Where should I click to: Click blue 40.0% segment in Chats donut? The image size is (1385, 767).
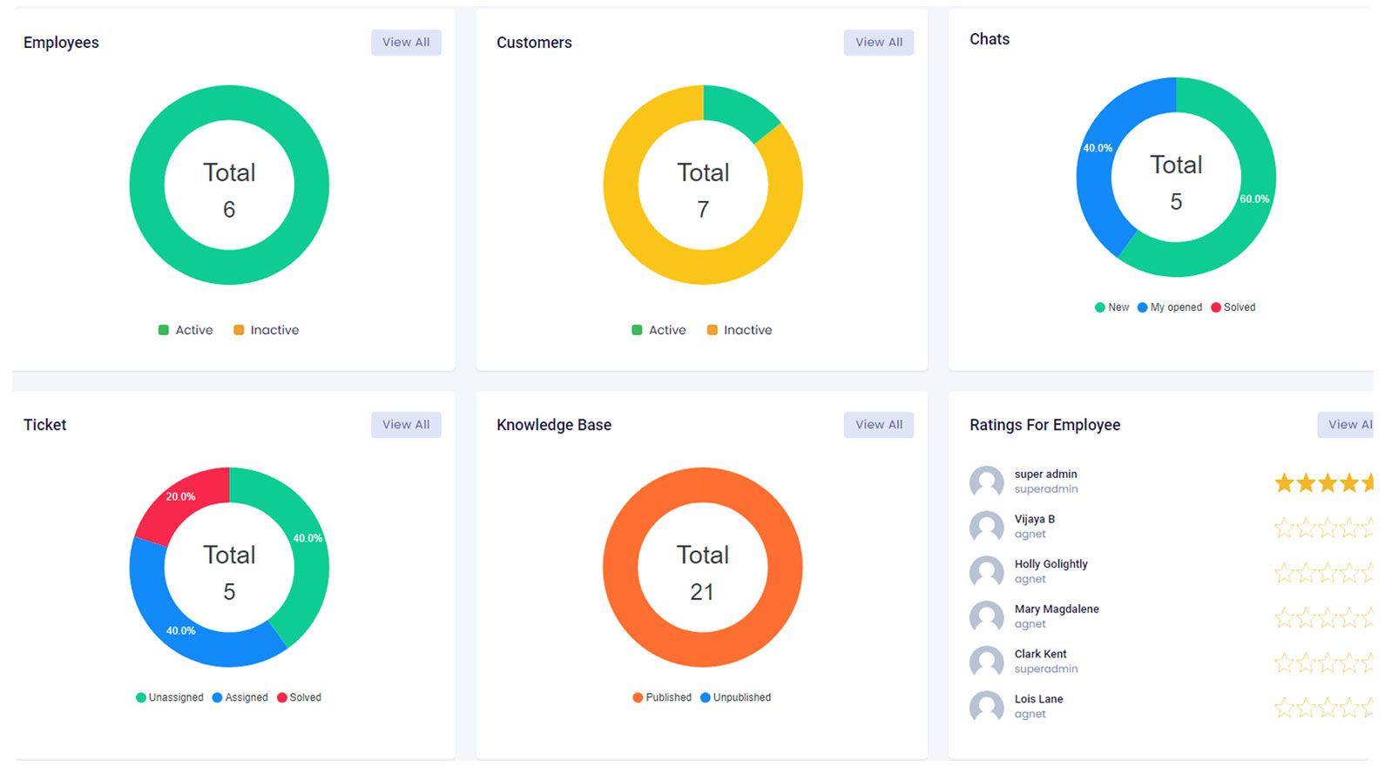[x=1099, y=174]
